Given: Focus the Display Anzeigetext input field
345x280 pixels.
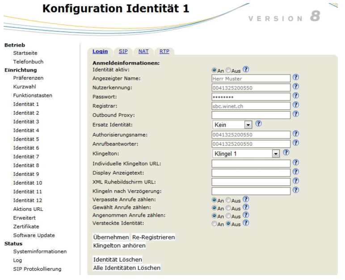Looking at the screenshot, I should [251, 173].
